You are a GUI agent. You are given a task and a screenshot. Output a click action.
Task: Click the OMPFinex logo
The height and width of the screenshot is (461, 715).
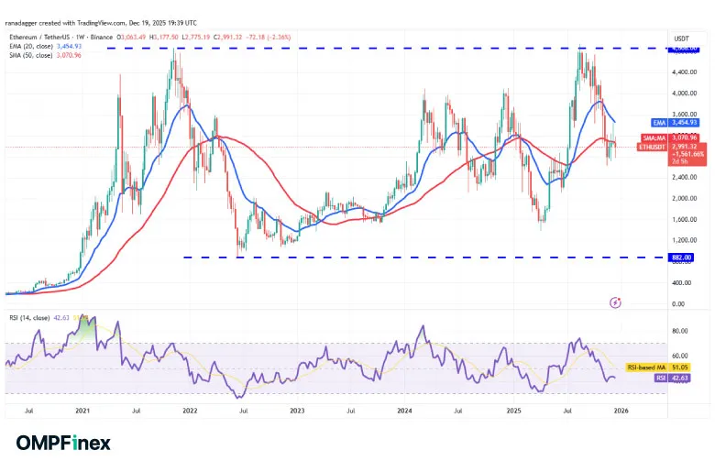(x=60, y=442)
